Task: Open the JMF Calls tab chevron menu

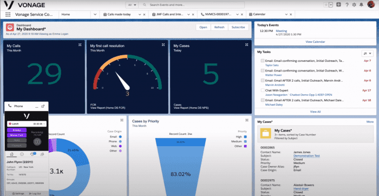Action: pyautogui.click(x=188, y=15)
